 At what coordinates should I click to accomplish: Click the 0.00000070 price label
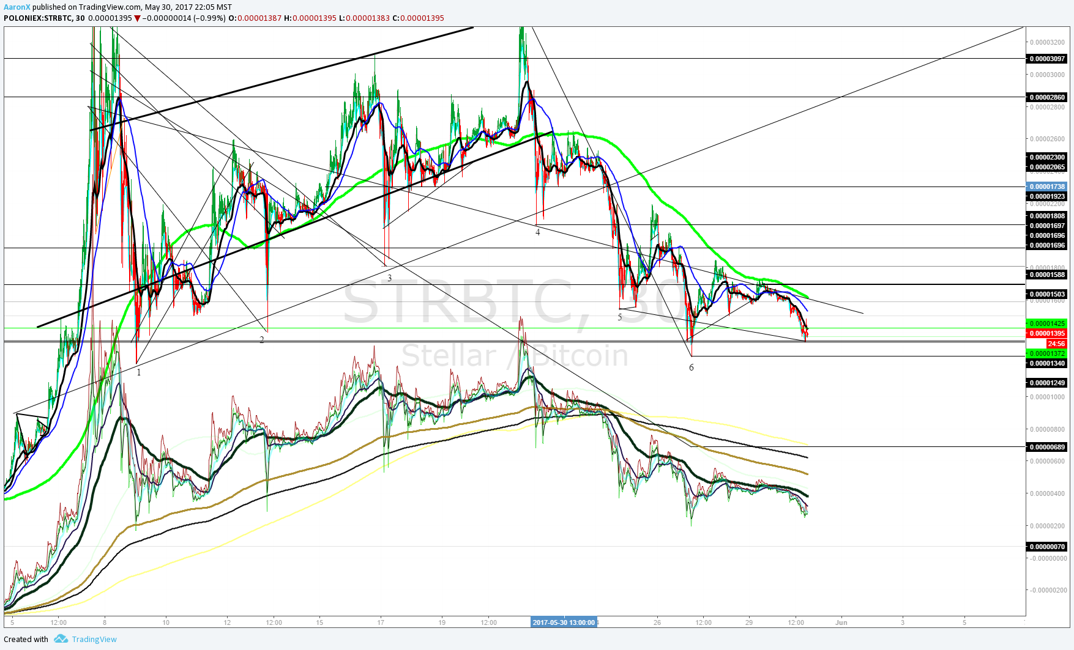(1047, 547)
